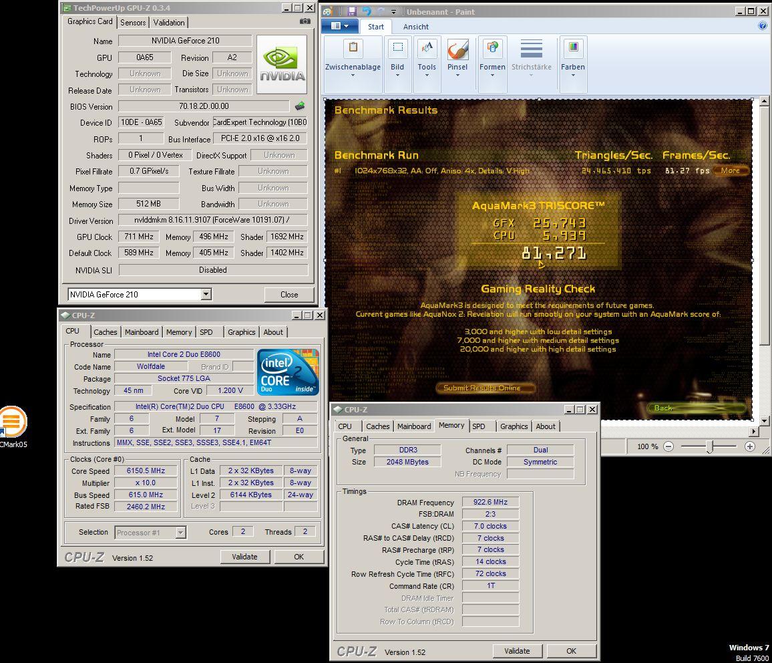
Task: Click the GPU-Z title bar application icon
Action: click(x=67, y=8)
